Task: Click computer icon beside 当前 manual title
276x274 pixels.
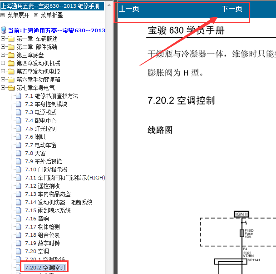Action: pyautogui.click(x=4, y=30)
